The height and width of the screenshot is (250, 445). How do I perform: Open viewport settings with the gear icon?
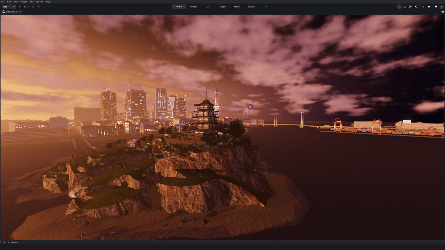(443, 12)
